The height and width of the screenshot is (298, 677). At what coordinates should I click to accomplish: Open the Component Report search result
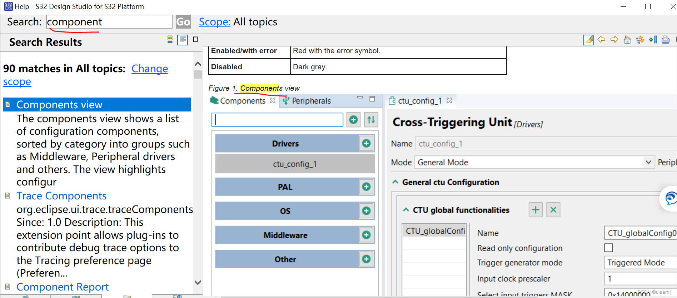(63, 287)
